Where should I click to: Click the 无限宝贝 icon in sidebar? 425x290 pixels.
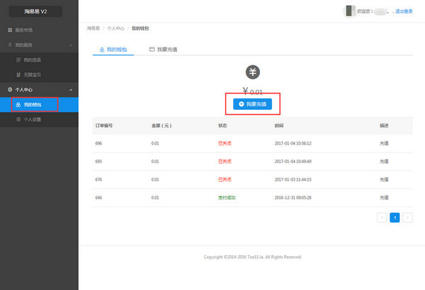click(x=18, y=74)
